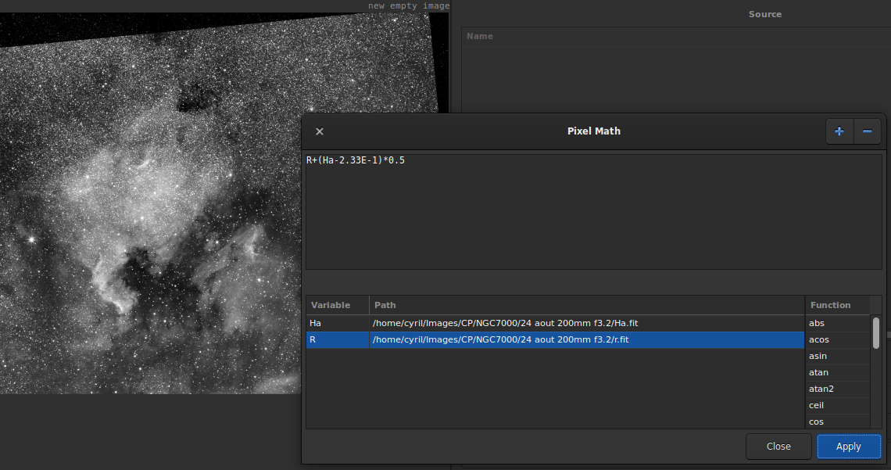
Task: Sort by the Variable column header
Action: tap(338, 305)
